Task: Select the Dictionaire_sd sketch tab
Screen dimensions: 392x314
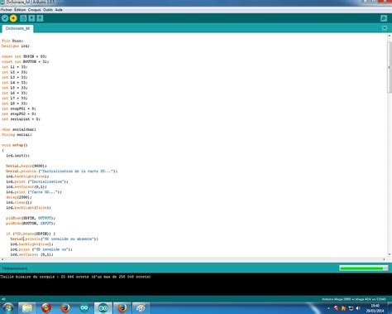Action: click(17, 28)
